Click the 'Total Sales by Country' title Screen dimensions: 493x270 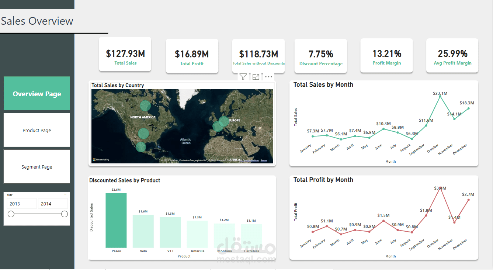pyautogui.click(x=118, y=85)
